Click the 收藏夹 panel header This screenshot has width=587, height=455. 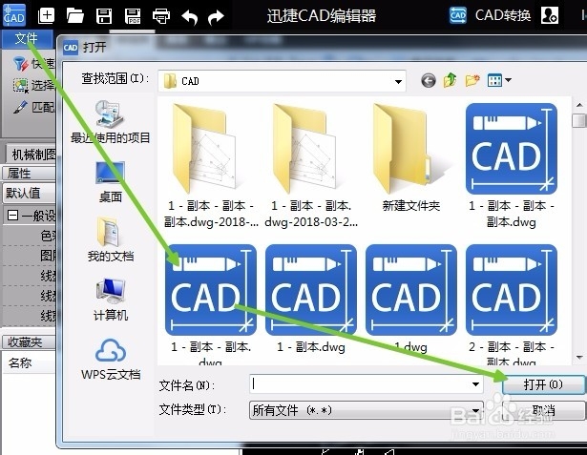[29, 341]
